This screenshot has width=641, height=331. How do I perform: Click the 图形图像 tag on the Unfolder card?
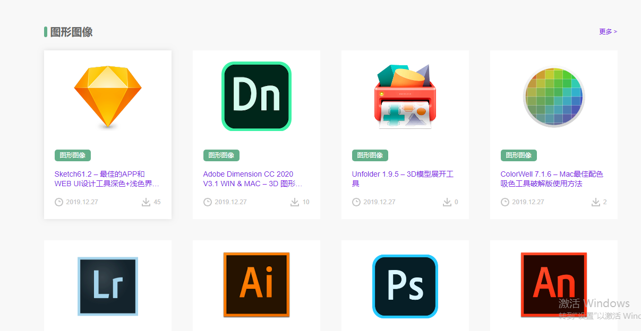pos(370,155)
